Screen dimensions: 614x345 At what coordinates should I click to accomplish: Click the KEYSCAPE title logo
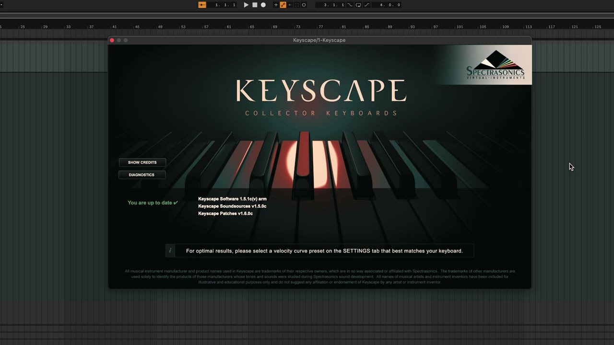[321, 91]
